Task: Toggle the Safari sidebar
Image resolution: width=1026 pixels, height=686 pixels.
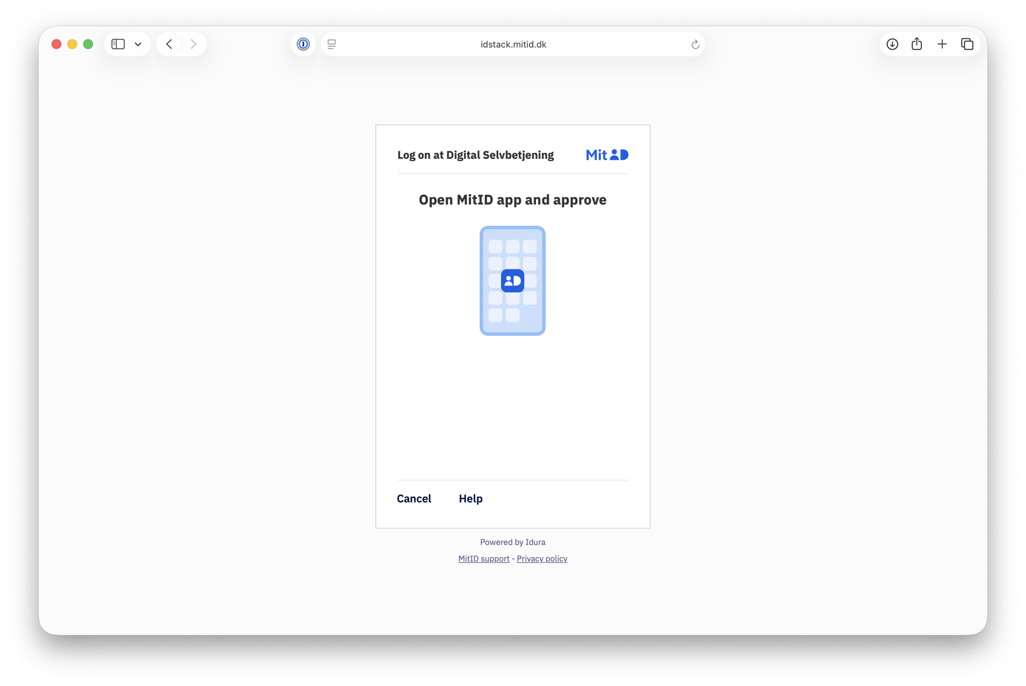Action: point(118,44)
